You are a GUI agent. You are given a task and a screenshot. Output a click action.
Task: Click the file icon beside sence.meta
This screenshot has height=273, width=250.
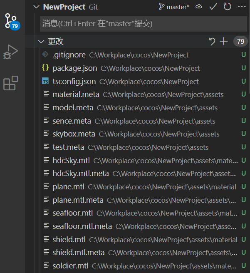click(x=46, y=121)
